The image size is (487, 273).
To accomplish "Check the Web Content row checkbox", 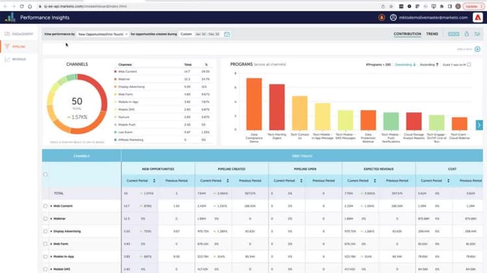I will pyautogui.click(x=45, y=206).
